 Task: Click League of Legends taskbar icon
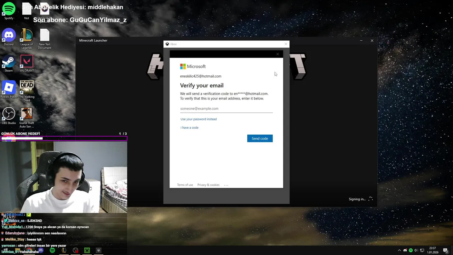pyautogui.click(x=64, y=250)
